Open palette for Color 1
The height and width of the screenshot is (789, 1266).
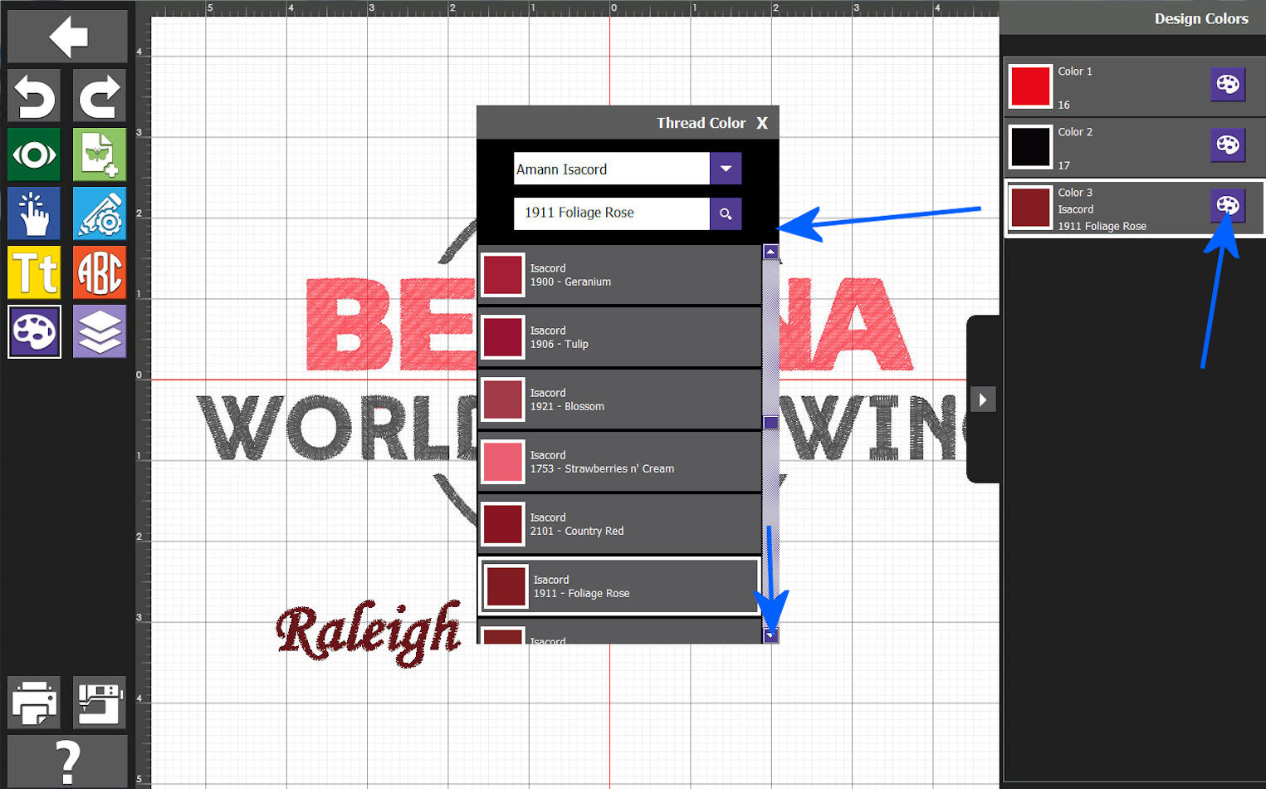[x=1228, y=84]
